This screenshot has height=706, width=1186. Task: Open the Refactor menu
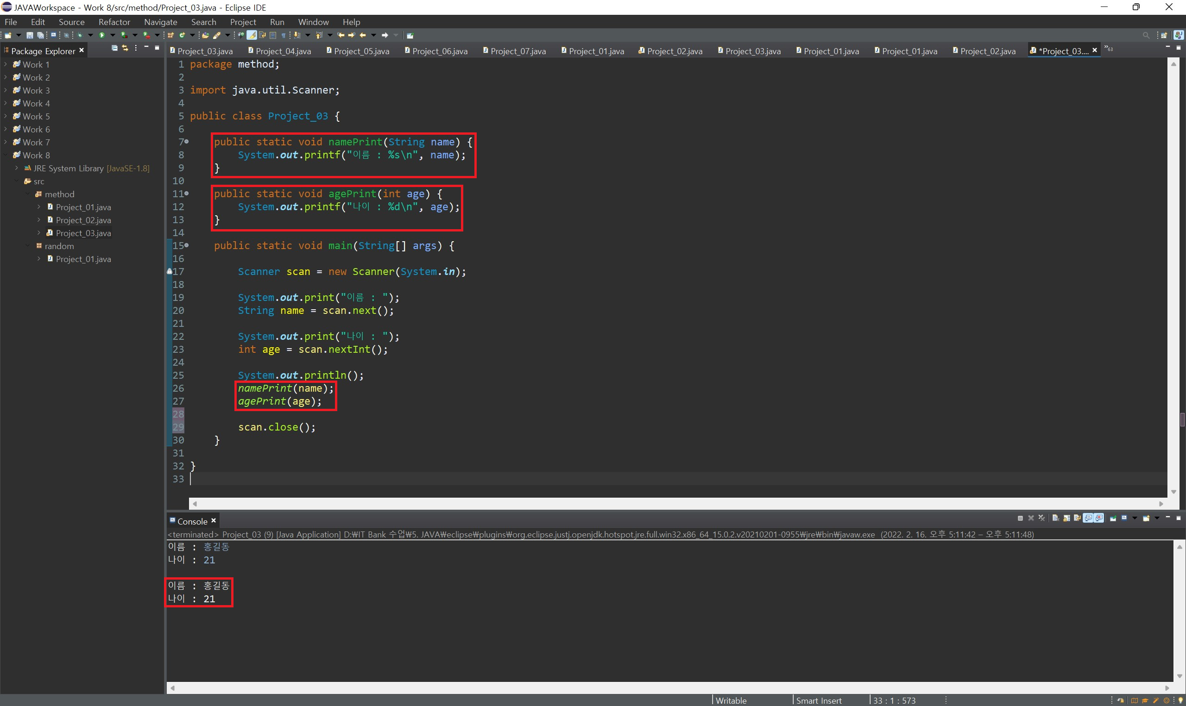click(x=114, y=22)
